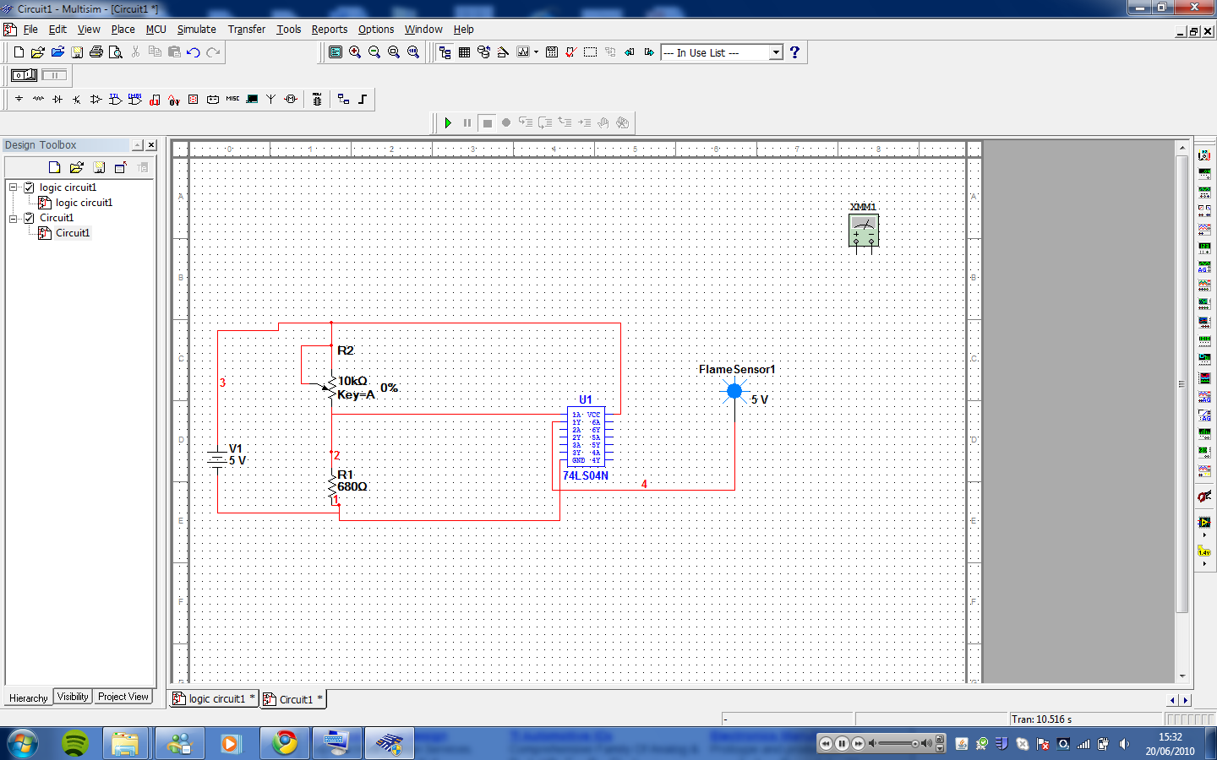Screen dimensions: 1217x760
Task: Toggle full screen view icon
Action: (x=336, y=52)
